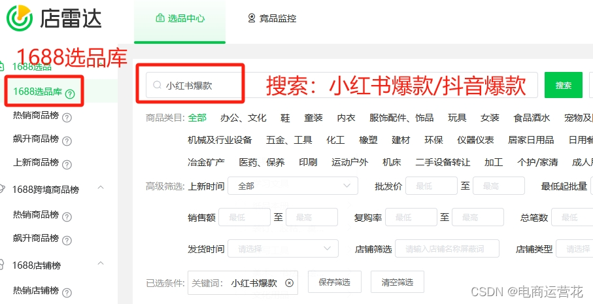Select 五金、工具 category
Image resolution: width=593 pixels, height=304 pixels.
pyautogui.click(x=289, y=140)
